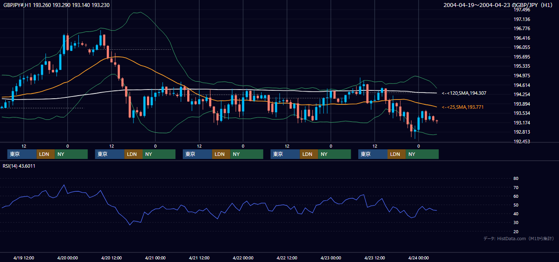Select the 4/20 12:00 time axis label

point(112,258)
